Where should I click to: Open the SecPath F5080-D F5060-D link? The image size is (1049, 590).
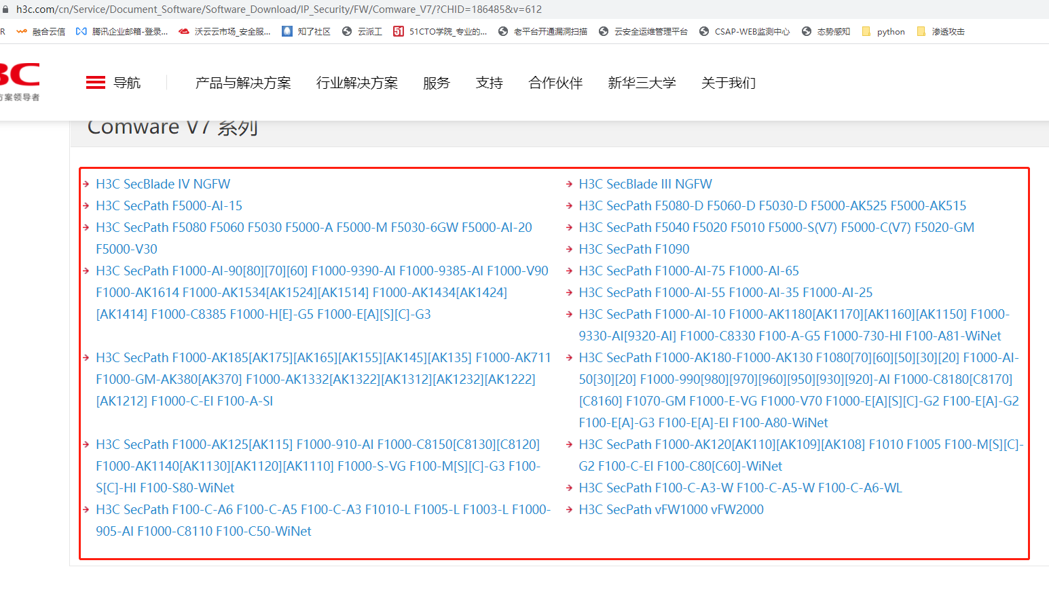pyautogui.click(x=772, y=205)
